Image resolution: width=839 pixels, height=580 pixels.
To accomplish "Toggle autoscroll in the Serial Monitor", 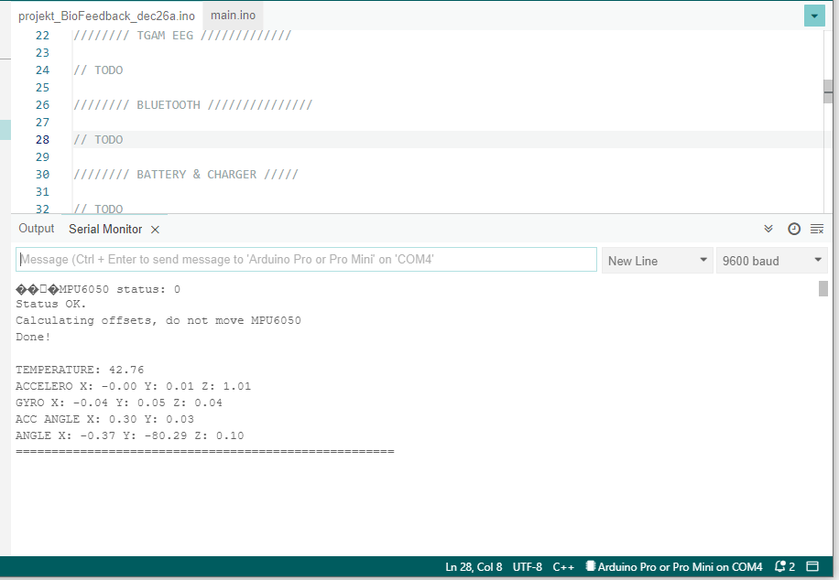I will click(768, 229).
